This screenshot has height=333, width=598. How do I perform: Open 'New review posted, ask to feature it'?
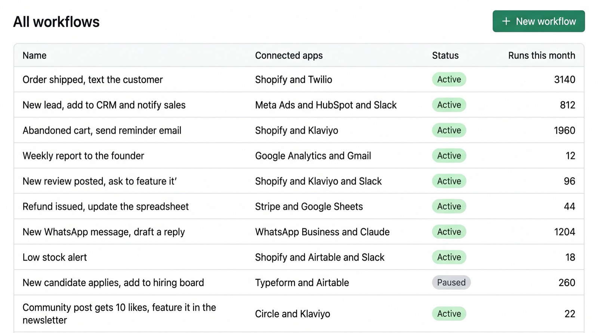(x=99, y=181)
